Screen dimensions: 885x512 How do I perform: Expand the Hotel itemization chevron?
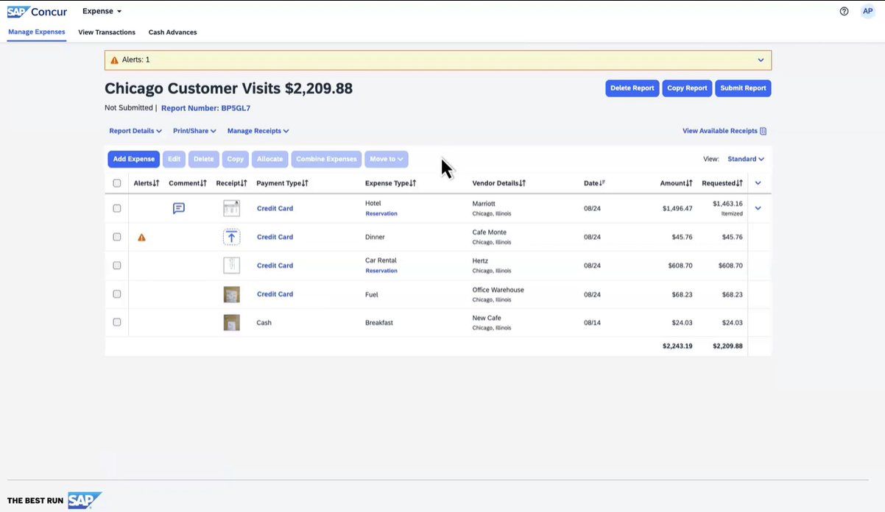point(758,208)
